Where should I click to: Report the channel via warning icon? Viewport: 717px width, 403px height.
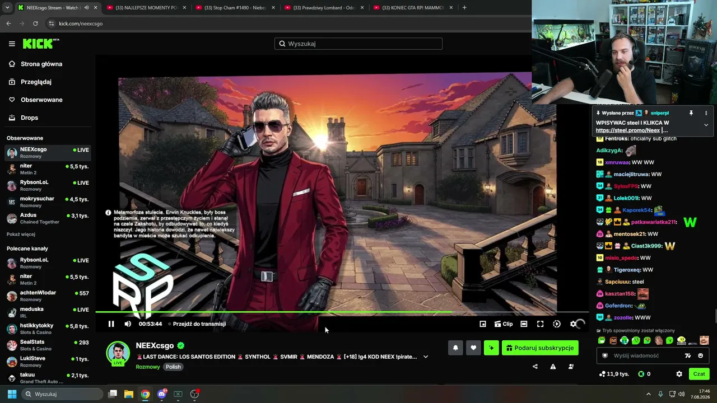[x=553, y=367]
